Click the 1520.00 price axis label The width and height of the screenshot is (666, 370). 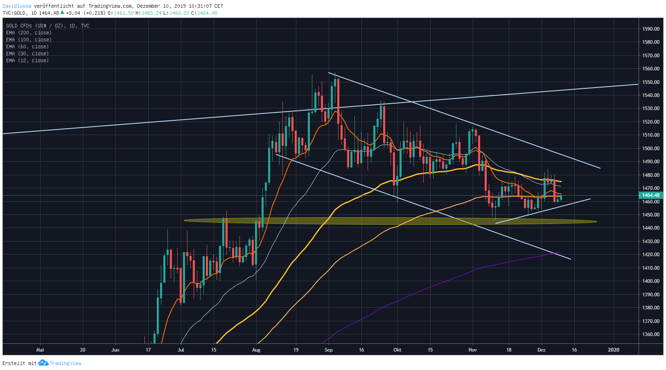pos(651,122)
